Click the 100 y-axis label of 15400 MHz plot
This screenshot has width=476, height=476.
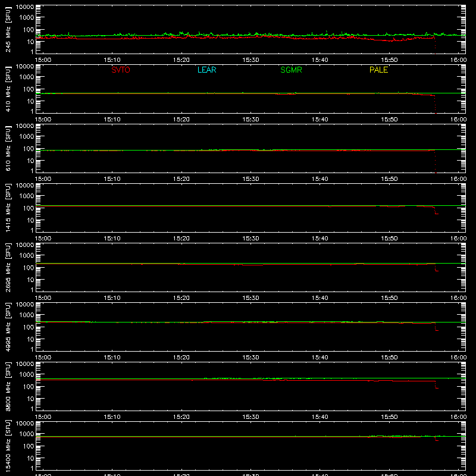point(29,446)
